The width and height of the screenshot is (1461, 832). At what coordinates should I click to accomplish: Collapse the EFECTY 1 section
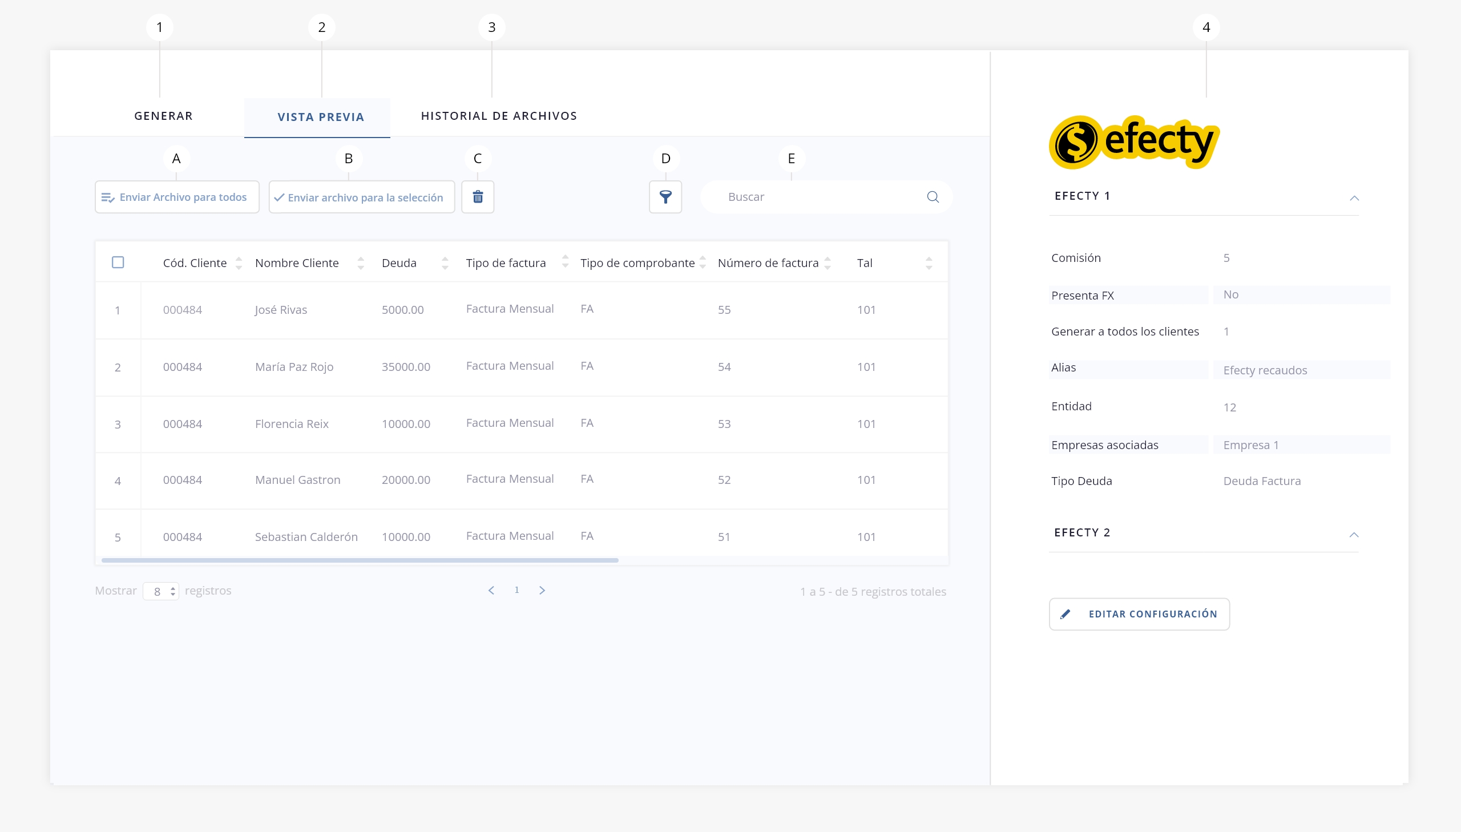1354,197
